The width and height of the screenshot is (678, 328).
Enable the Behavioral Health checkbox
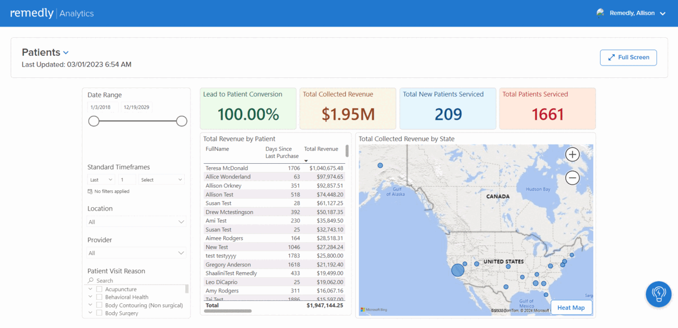pos(99,297)
